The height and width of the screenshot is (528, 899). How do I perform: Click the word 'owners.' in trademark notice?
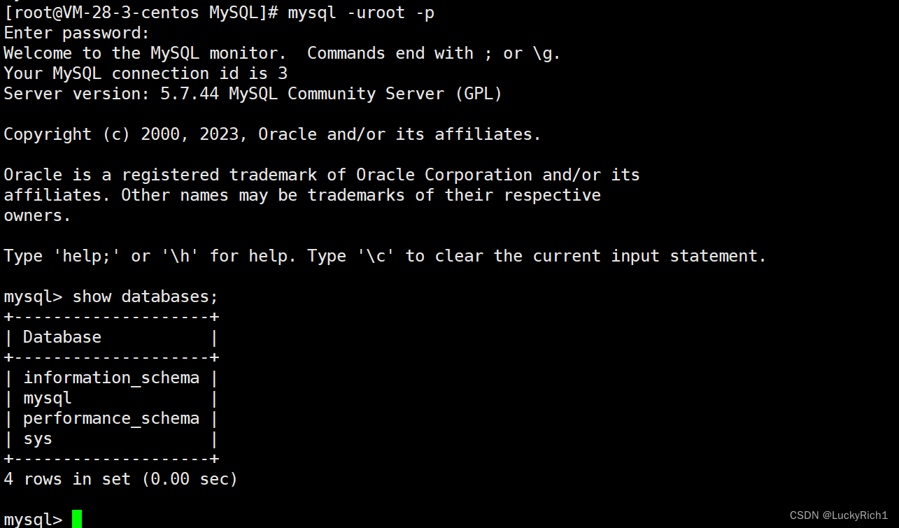coord(38,215)
